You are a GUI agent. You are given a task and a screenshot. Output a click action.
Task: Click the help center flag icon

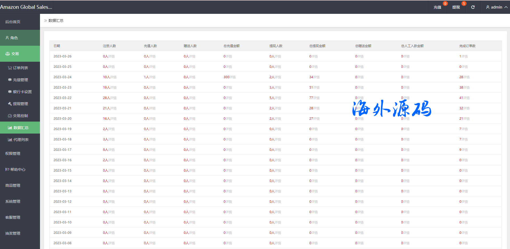tap(7, 169)
